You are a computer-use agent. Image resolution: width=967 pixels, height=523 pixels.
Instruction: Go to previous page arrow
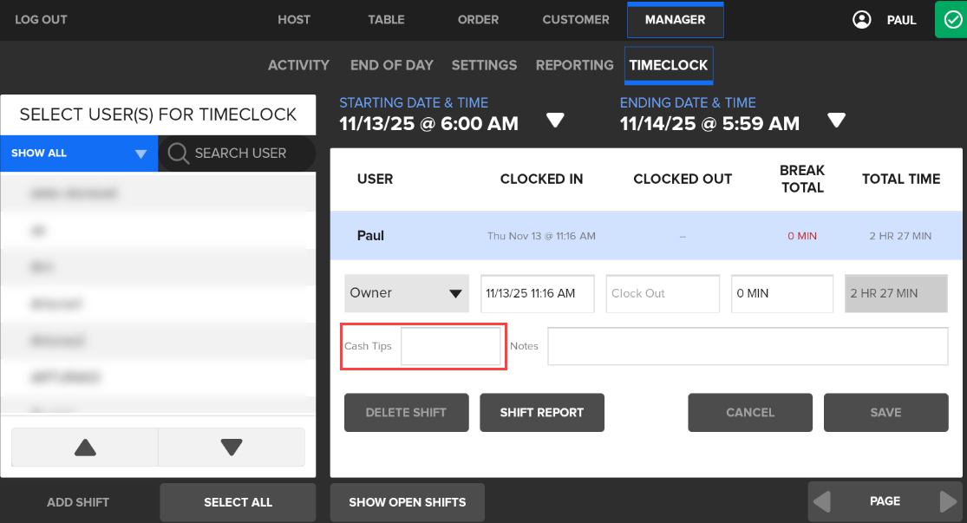click(x=821, y=501)
